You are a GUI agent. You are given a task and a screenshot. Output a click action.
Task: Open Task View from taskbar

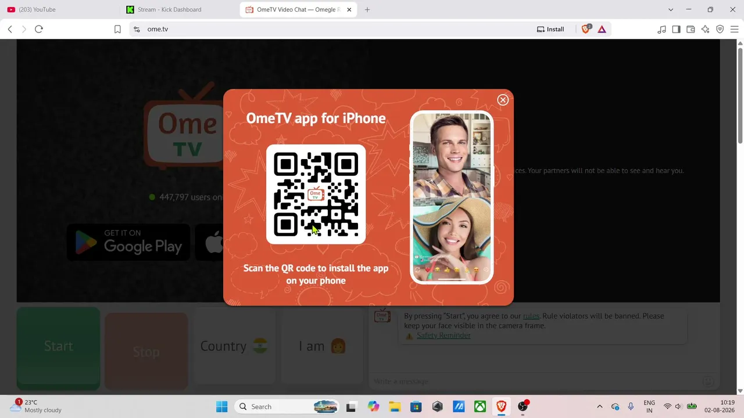tap(350, 406)
